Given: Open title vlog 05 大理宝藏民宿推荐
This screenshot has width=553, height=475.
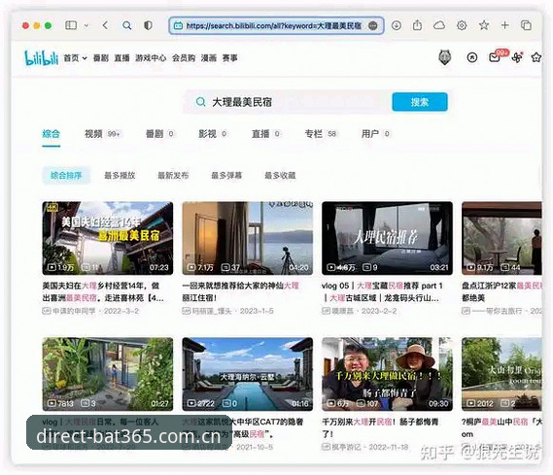Looking at the screenshot, I should tap(382, 291).
